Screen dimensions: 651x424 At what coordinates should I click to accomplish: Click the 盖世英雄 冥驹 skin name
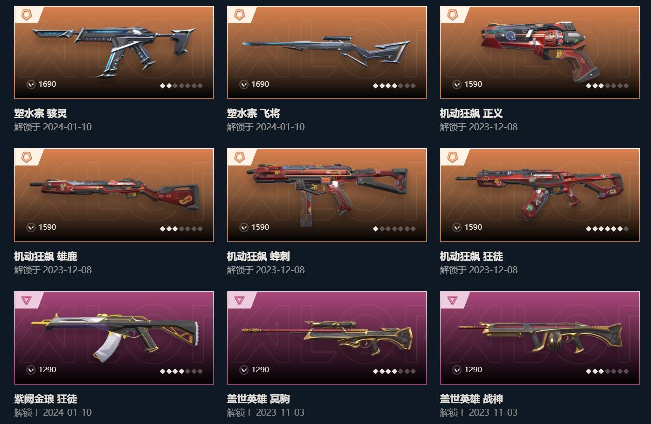[x=258, y=399]
